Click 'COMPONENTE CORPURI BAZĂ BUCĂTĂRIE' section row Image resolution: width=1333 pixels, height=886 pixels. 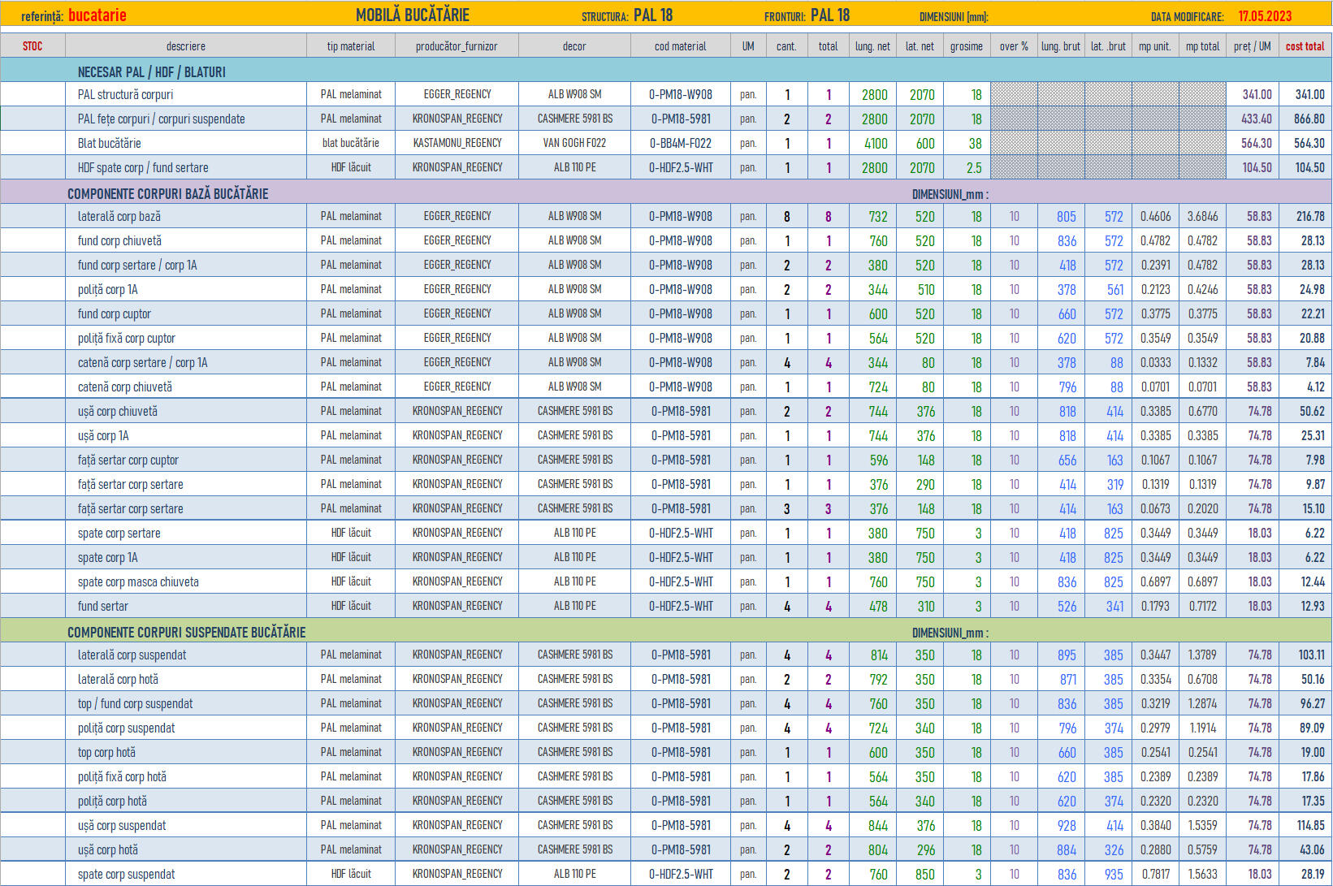tap(167, 194)
